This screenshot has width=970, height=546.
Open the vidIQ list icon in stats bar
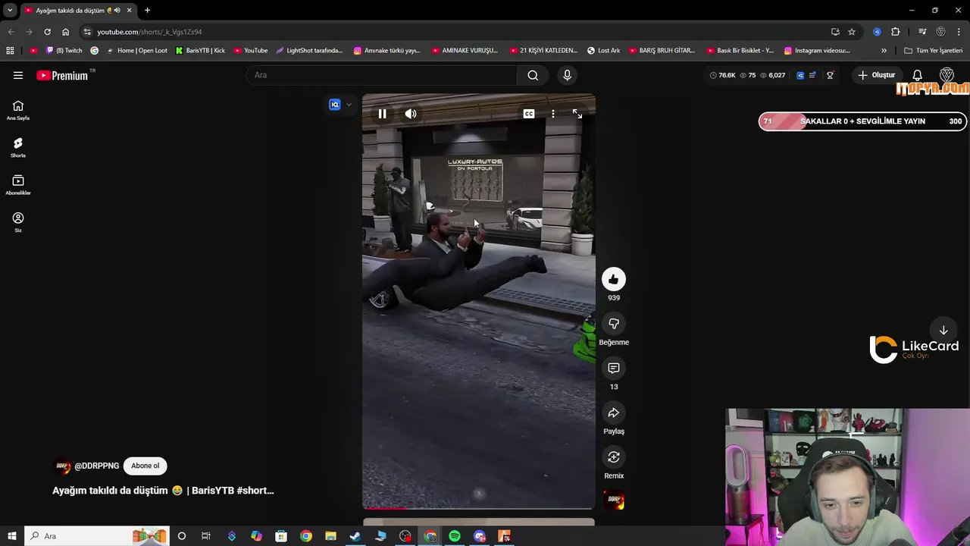812,75
